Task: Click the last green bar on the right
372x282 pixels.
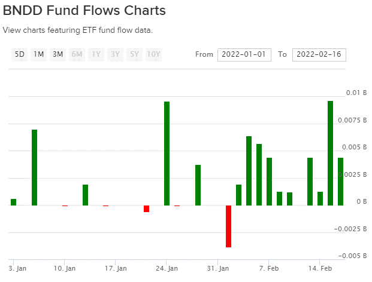Action: pos(340,181)
